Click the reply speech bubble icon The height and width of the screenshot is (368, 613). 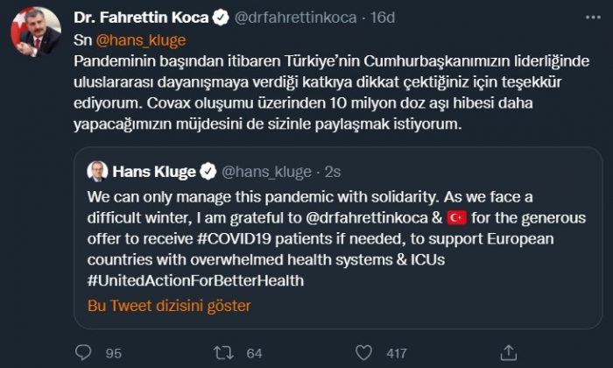pyautogui.click(x=84, y=352)
